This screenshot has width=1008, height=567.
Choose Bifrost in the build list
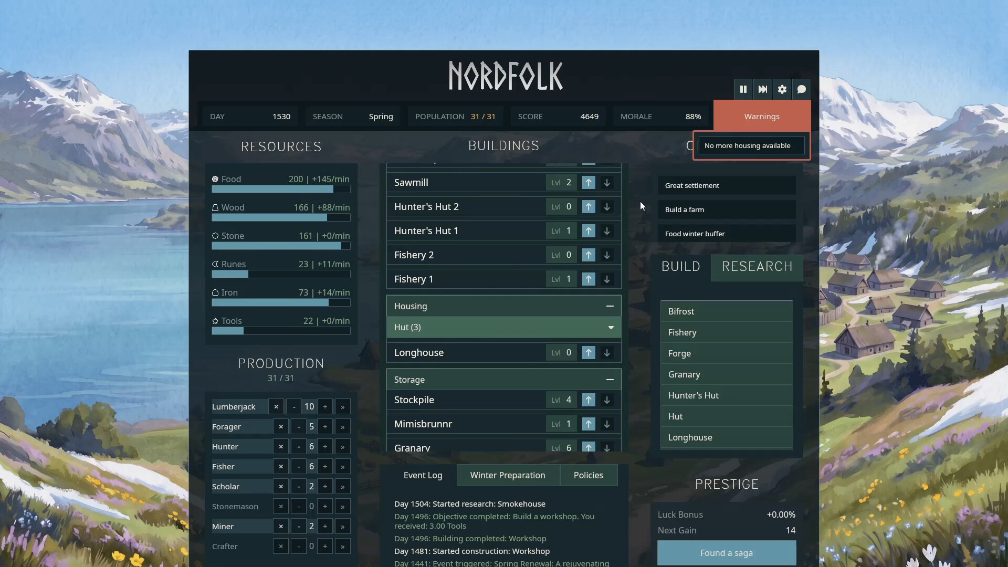(x=727, y=311)
